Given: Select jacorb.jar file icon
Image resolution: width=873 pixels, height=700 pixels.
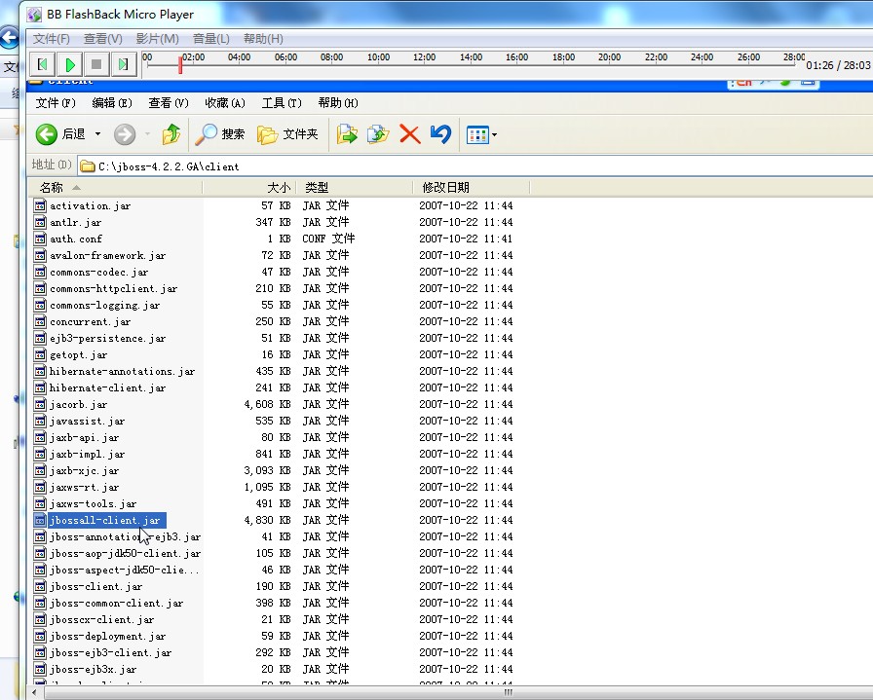Looking at the screenshot, I should (x=40, y=405).
